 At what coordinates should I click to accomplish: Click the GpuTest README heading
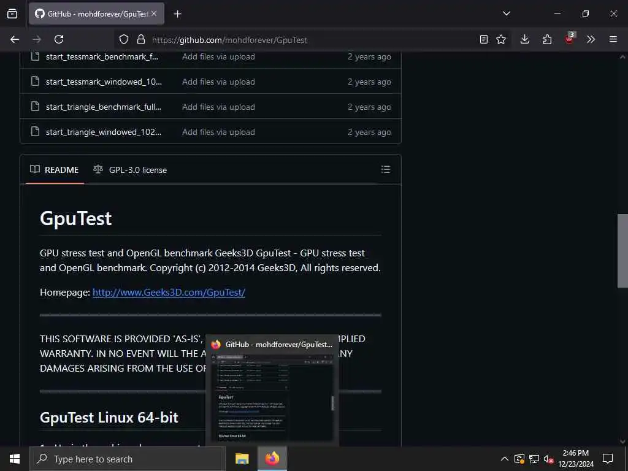click(x=75, y=219)
